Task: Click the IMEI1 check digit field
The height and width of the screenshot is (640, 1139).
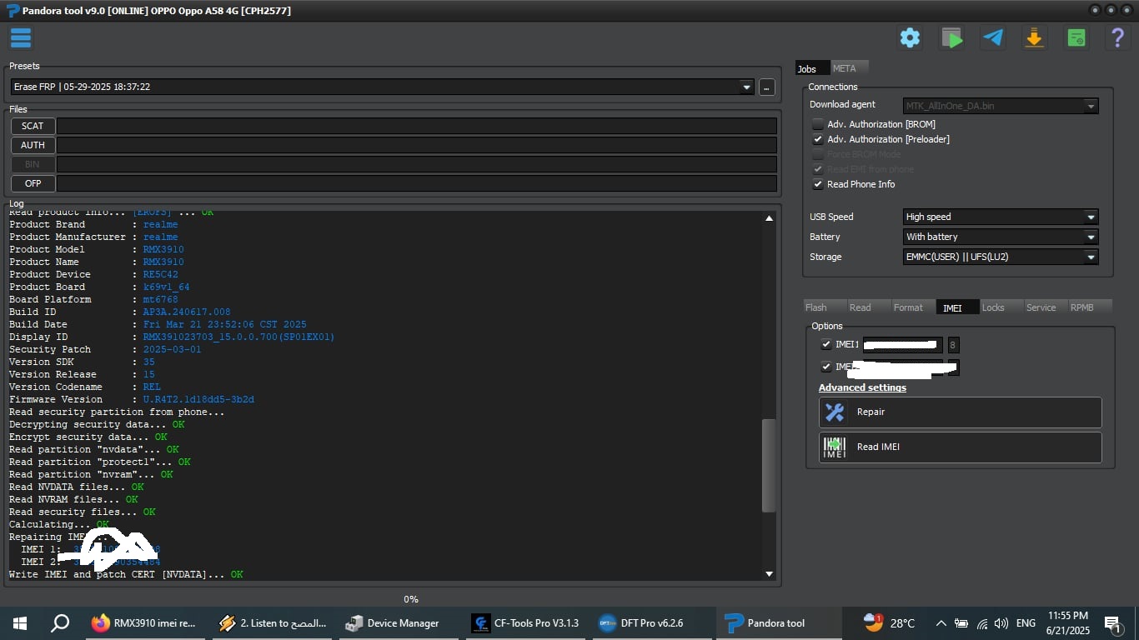Action: point(953,344)
